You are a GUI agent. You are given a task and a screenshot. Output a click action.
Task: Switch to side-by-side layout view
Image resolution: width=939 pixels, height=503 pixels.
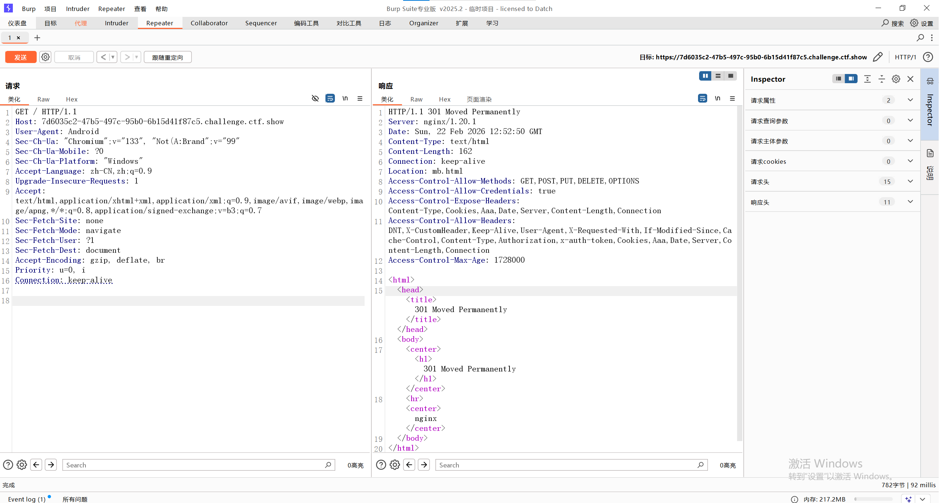[705, 76]
